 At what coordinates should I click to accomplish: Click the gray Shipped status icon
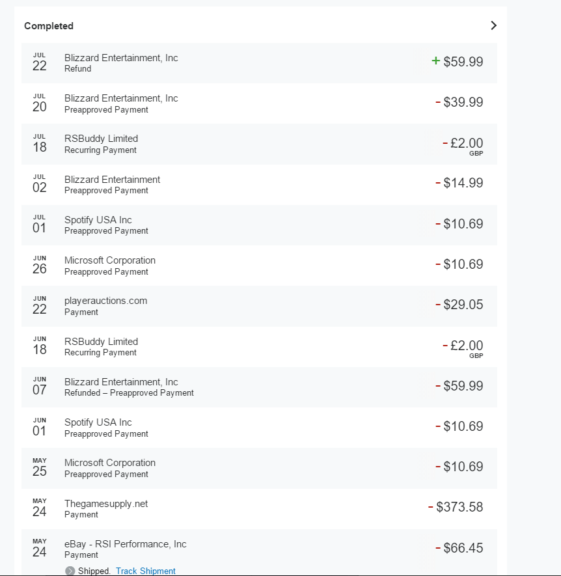click(x=70, y=571)
